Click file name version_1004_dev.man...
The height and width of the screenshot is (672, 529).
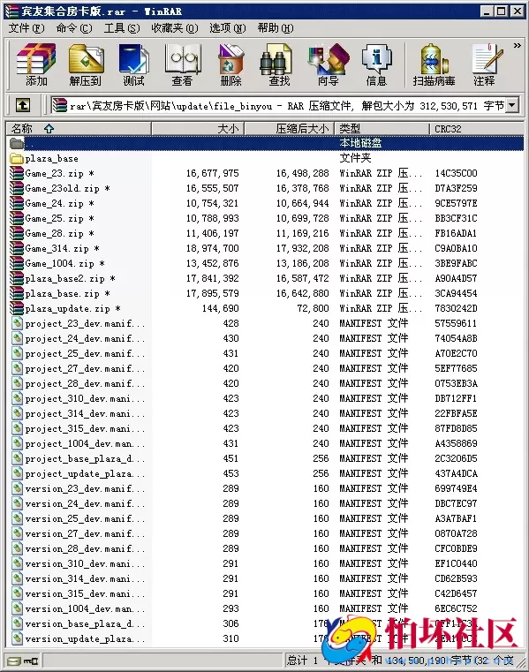coord(85,609)
